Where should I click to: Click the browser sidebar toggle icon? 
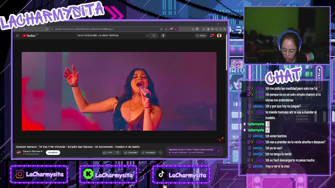tap(208, 29)
